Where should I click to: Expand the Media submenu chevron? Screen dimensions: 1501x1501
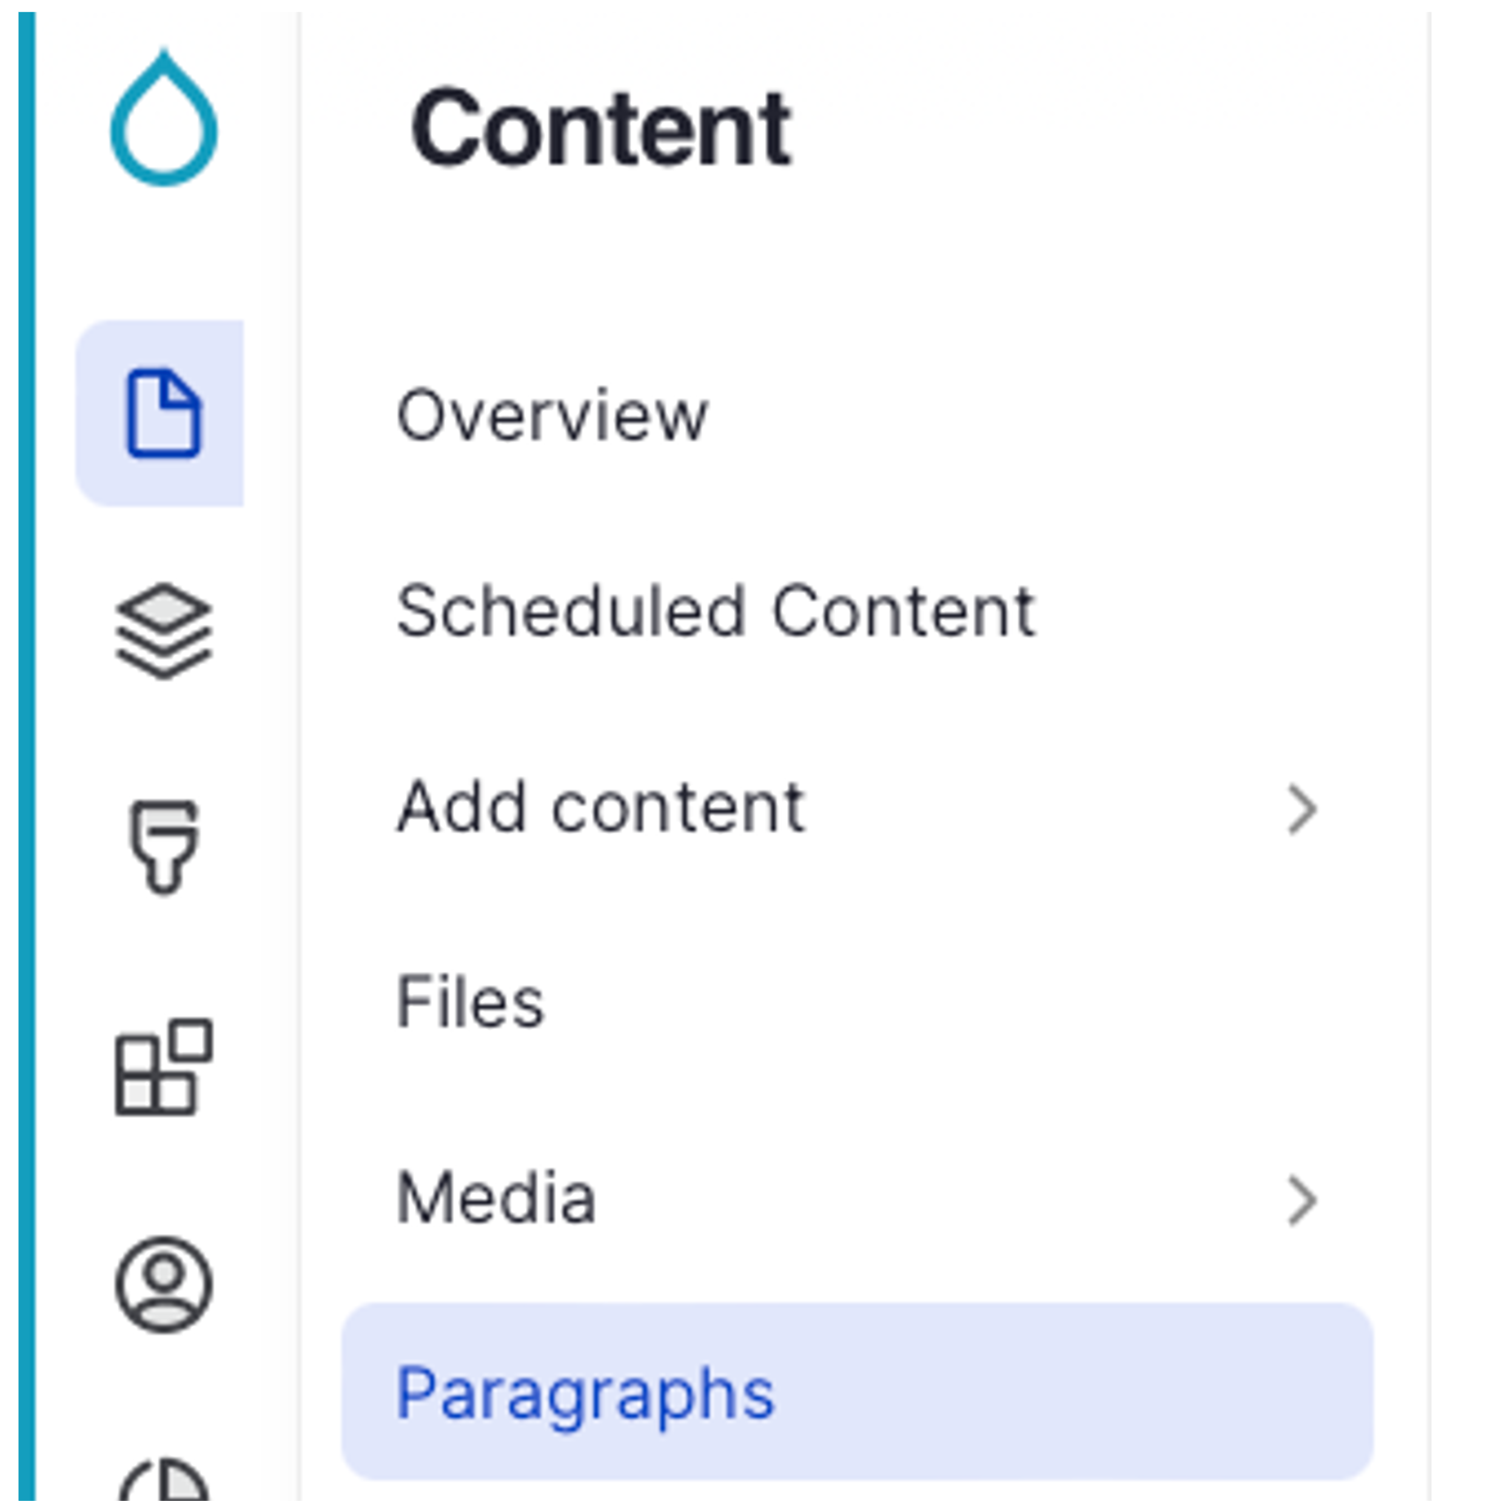tap(1301, 1201)
